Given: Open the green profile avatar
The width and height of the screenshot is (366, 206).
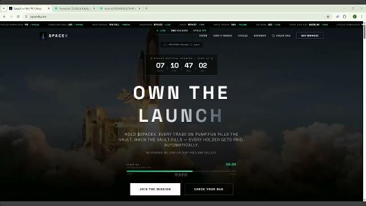Looking at the screenshot, I should 355,17.
